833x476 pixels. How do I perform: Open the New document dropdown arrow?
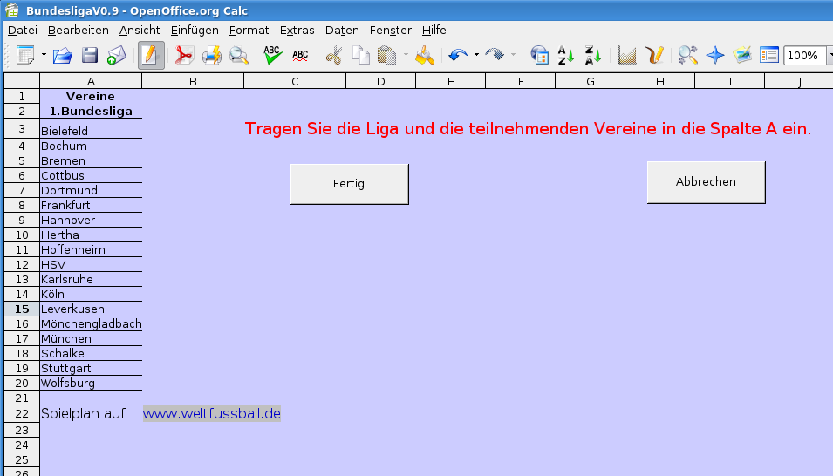pos(44,56)
